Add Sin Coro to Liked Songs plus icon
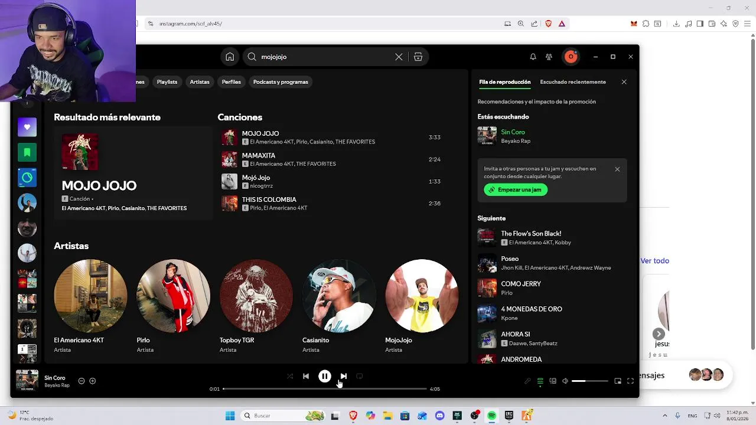The image size is (756, 425). (92, 381)
